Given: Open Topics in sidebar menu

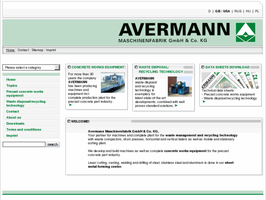Looking at the screenshot, I should click(31, 86).
